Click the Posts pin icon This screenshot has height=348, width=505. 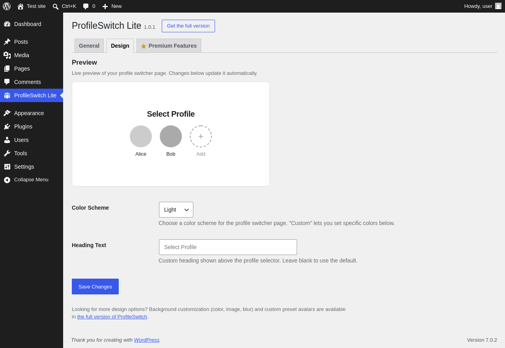click(7, 42)
